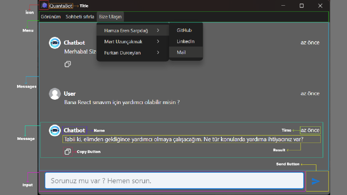Image resolution: width=347 pixels, height=195 pixels.
Task: Click the Chatbot name in last message
Action: coord(74,130)
